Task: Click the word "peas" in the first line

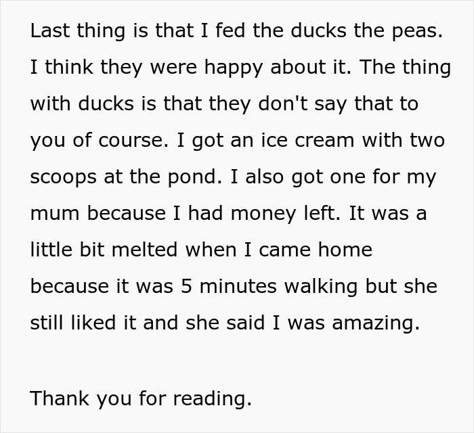Action: click(x=418, y=31)
